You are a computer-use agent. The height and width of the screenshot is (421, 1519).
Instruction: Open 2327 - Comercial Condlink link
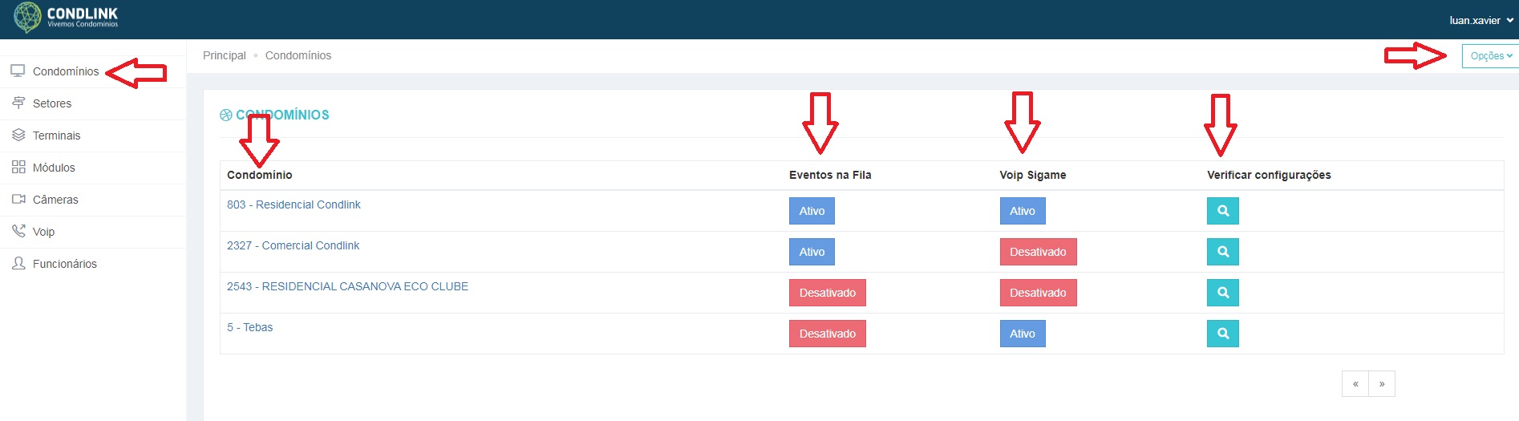[x=293, y=245]
